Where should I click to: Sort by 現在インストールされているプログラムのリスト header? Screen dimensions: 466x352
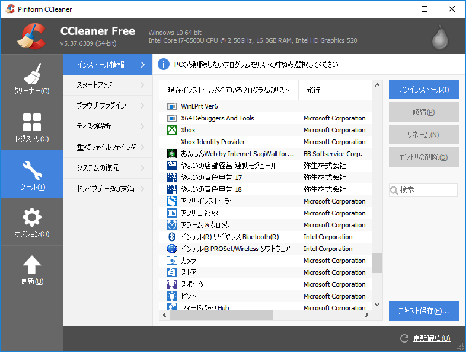[x=229, y=90]
